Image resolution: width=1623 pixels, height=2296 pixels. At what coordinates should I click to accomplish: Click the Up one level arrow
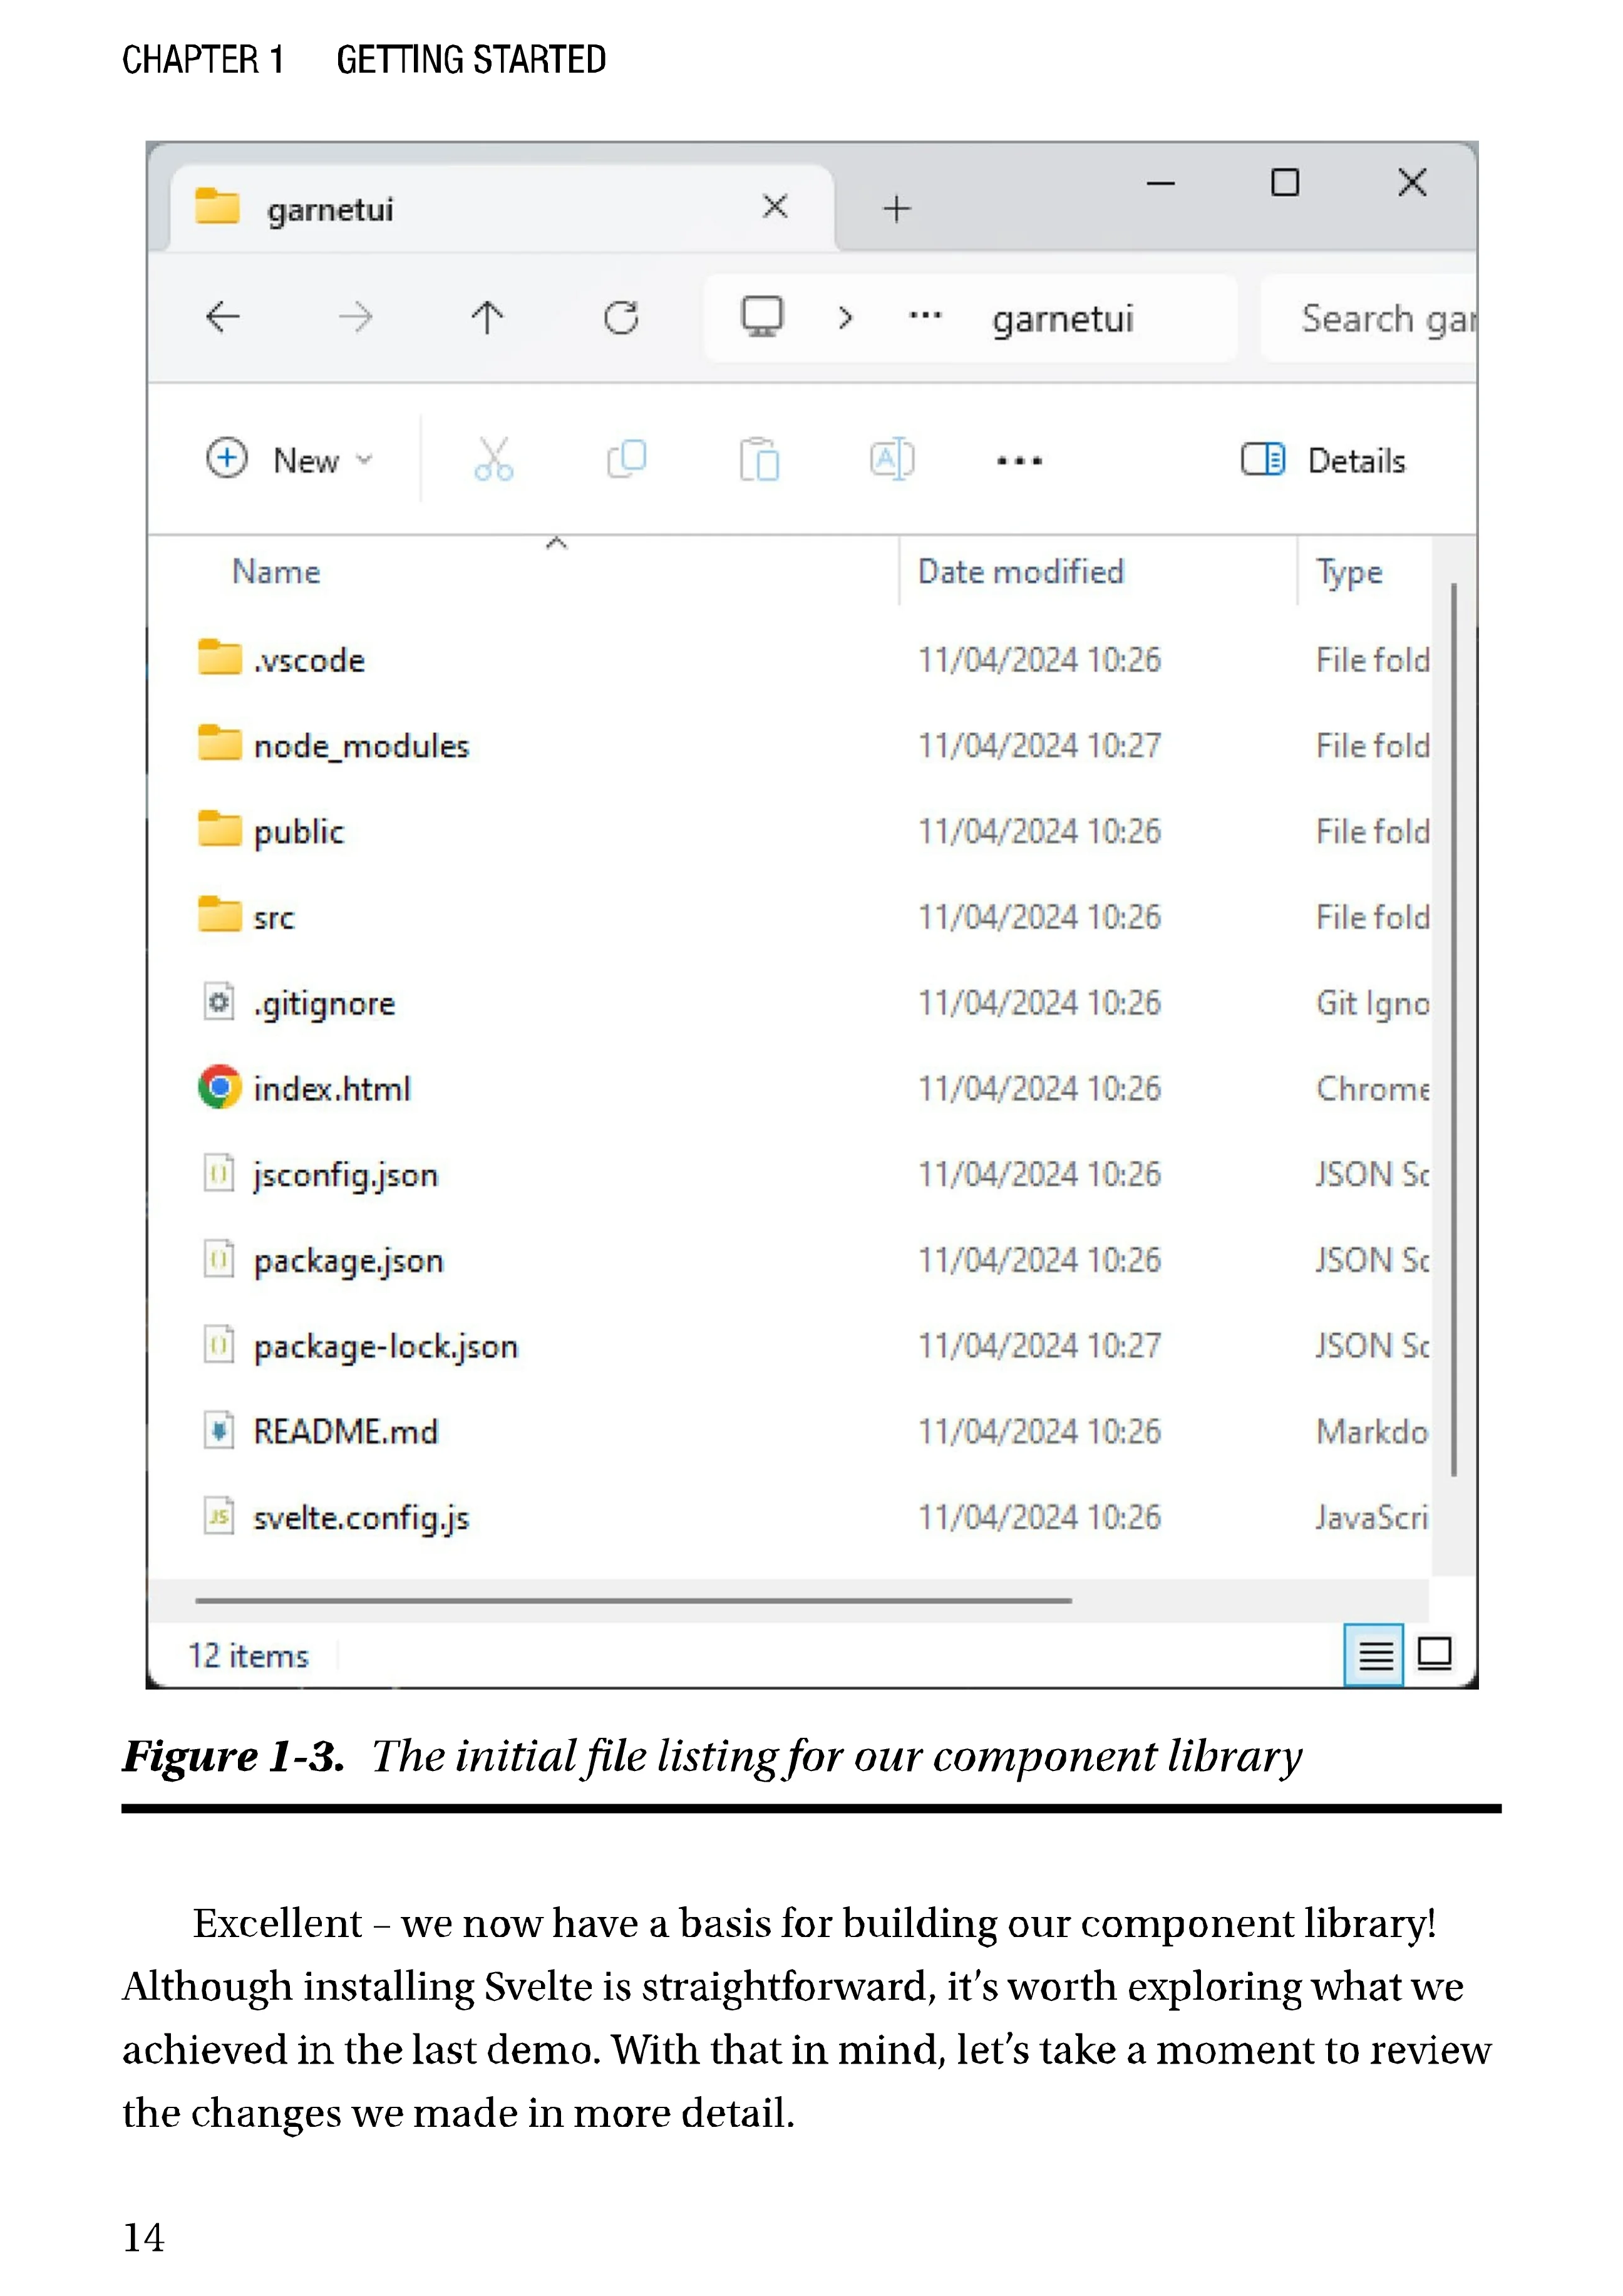tap(488, 318)
